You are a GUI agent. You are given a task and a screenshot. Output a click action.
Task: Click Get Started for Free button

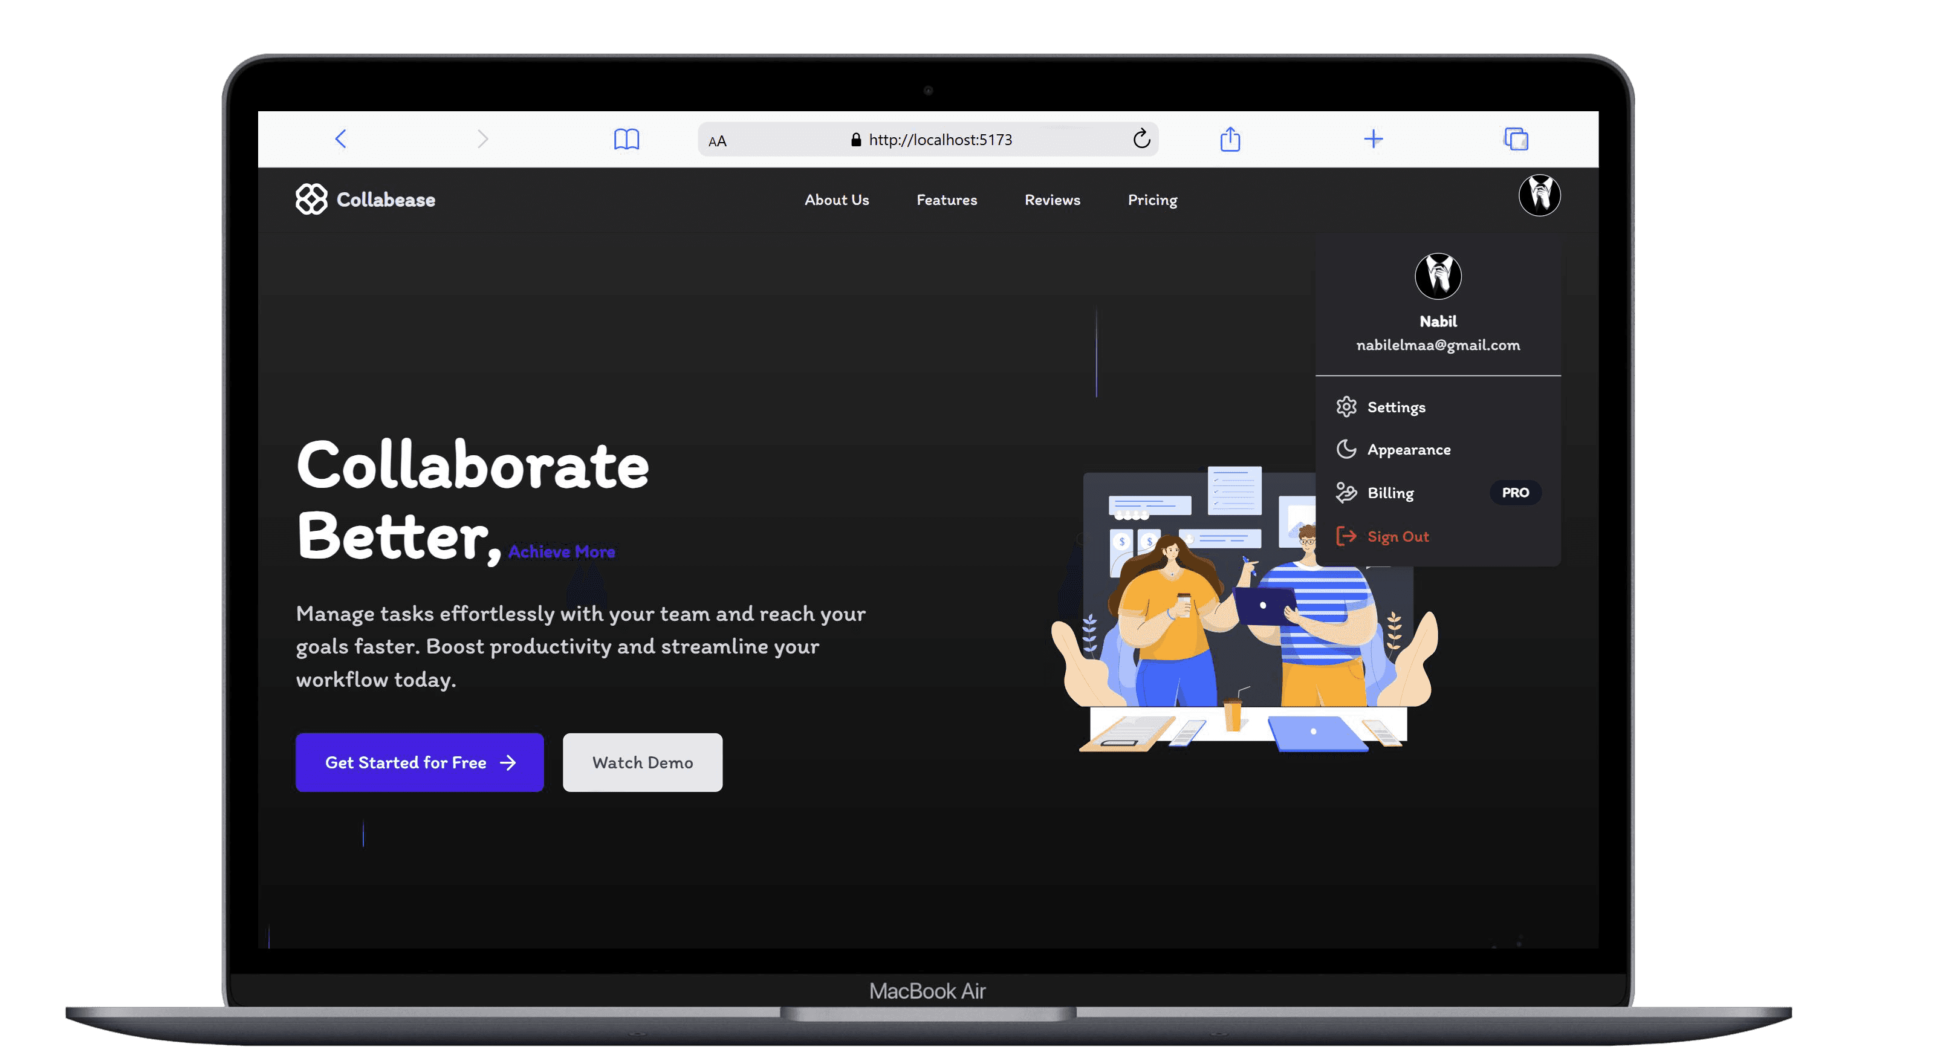pyautogui.click(x=419, y=761)
